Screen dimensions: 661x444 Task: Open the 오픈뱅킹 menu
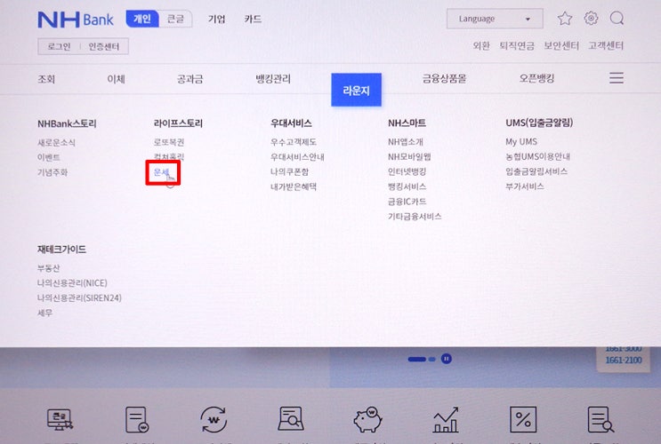click(x=536, y=78)
